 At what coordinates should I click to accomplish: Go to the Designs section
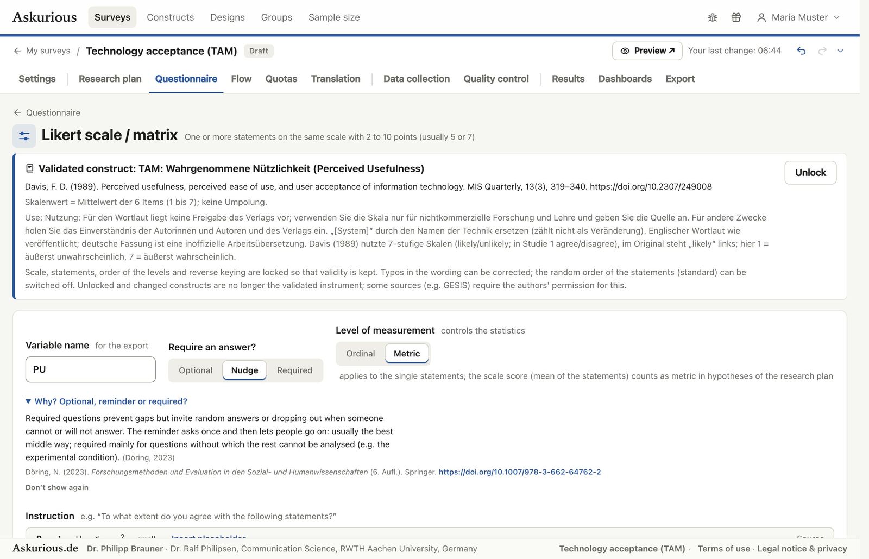[228, 17]
